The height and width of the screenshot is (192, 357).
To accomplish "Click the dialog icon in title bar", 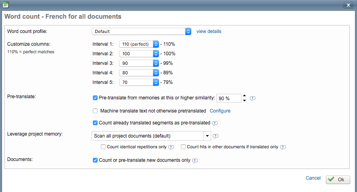I will click(6, 5).
